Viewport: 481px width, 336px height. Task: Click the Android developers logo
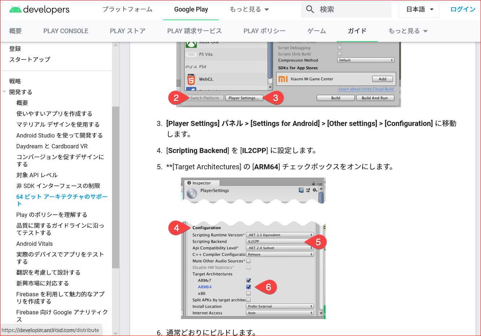39,10
